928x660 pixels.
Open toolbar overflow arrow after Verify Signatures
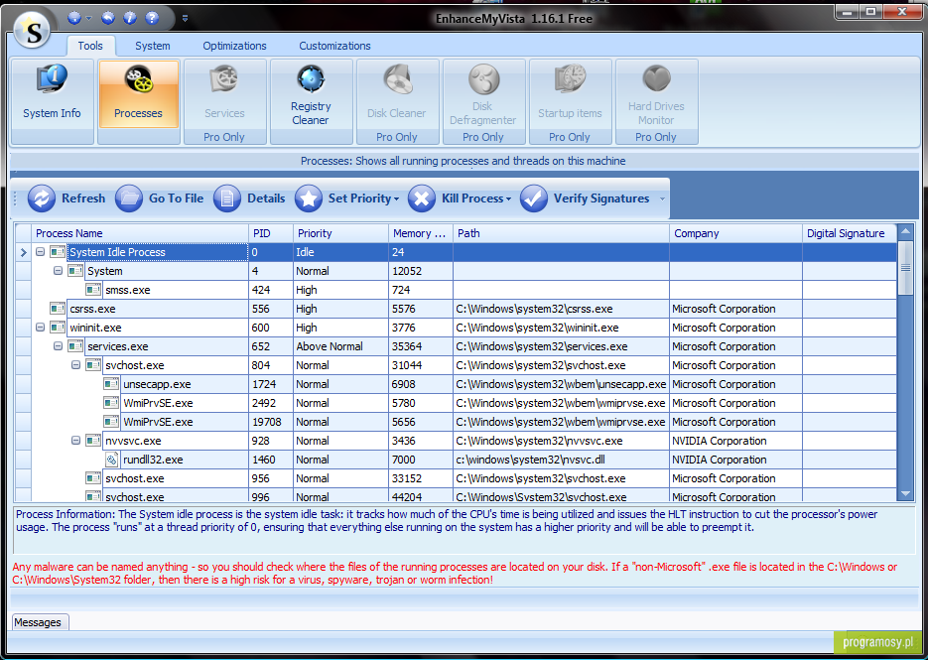point(662,198)
